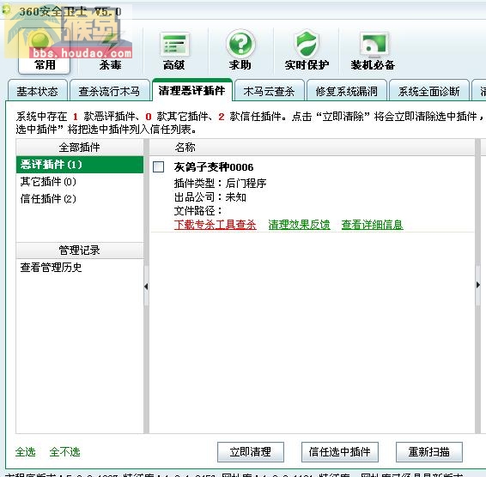
Task: Open 查看管理历史 entry
Action: [52, 268]
